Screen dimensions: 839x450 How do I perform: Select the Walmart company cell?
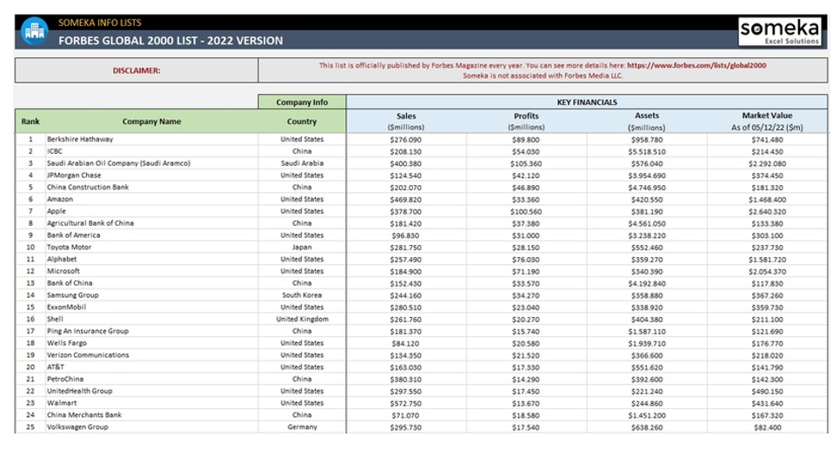151,403
